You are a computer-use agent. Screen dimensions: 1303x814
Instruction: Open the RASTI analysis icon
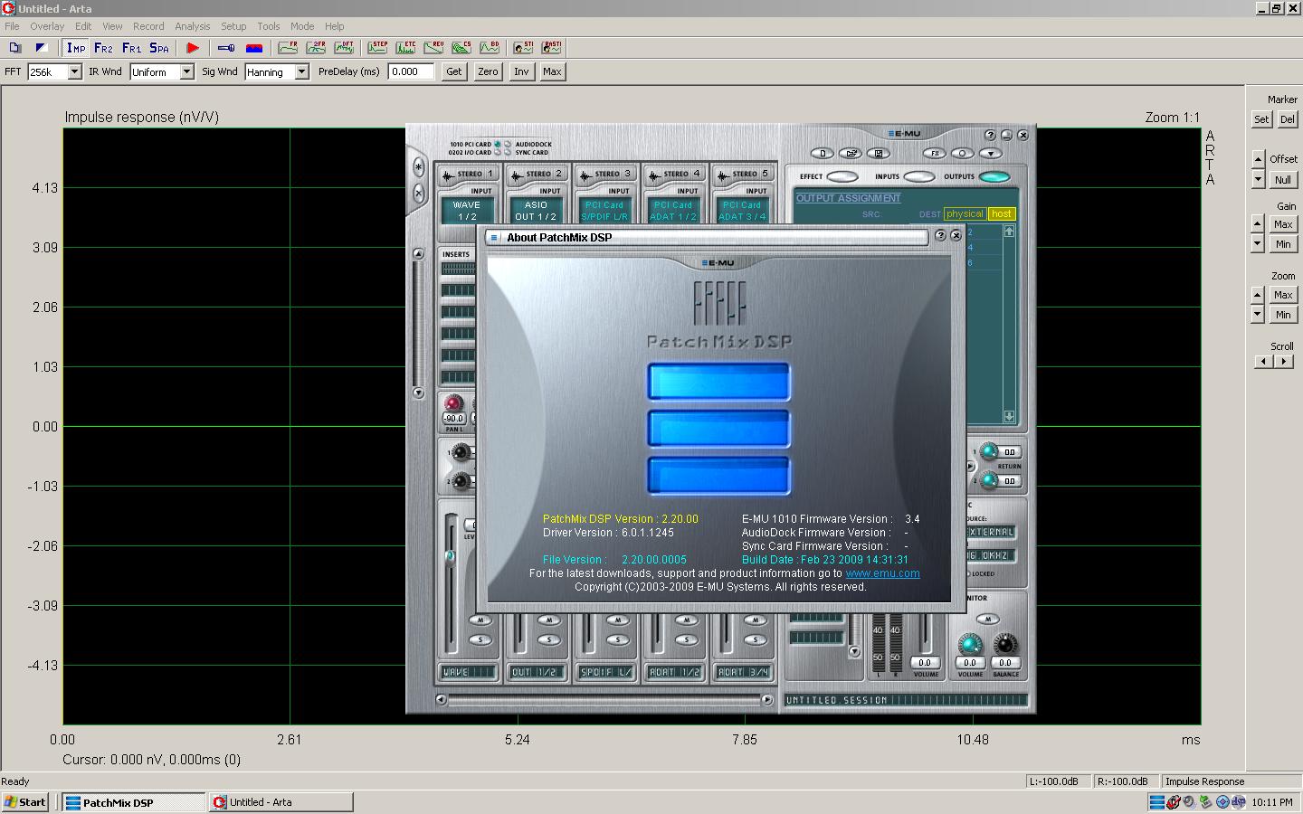(551, 48)
